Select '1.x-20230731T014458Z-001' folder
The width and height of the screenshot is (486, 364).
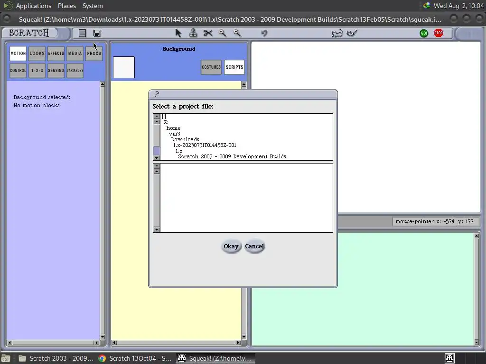pos(205,145)
